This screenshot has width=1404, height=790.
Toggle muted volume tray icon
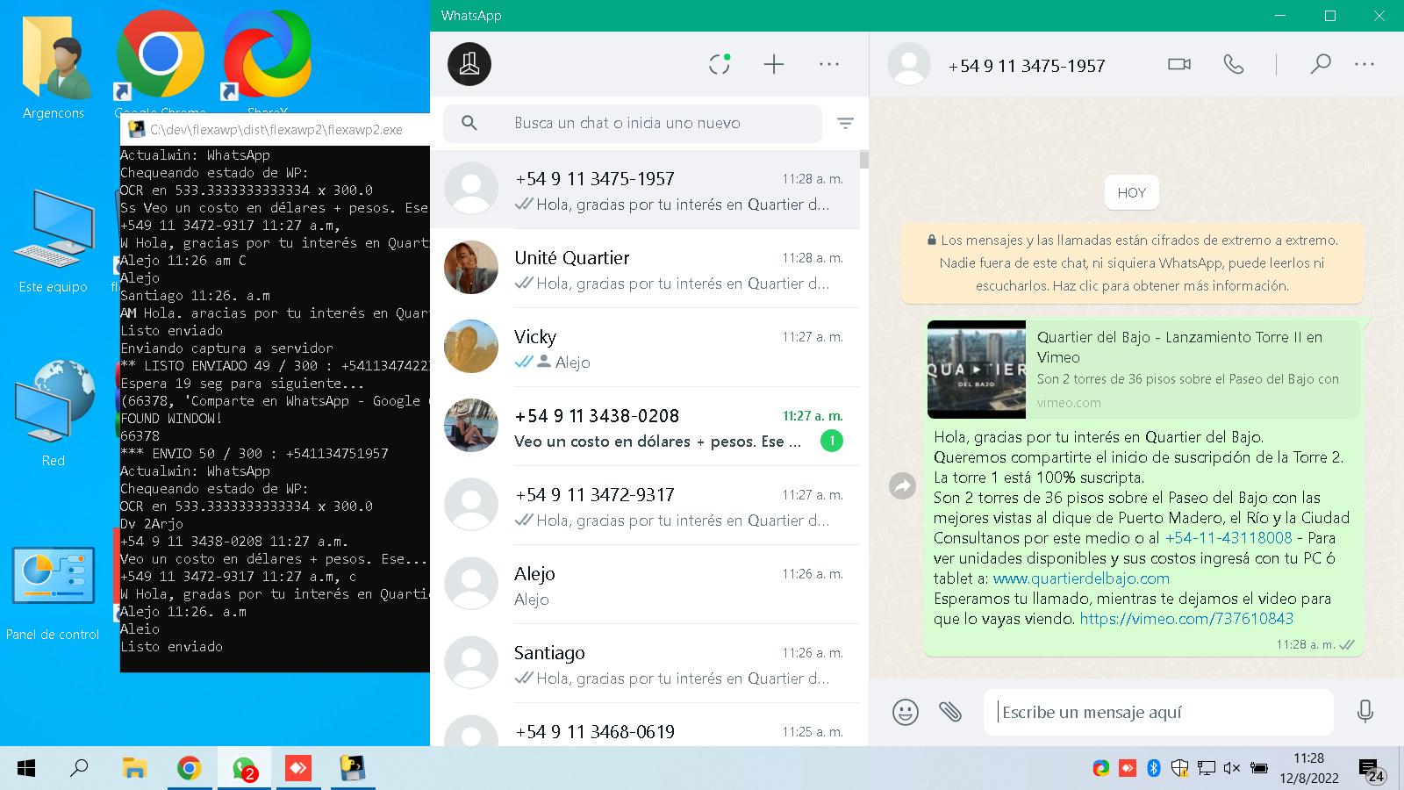pyautogui.click(x=1231, y=768)
